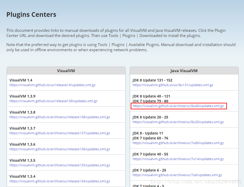Screen dimensions: 244x187
Task: Click the paragraph starting 'Note that the preferred way'
Action: point(121,47)
